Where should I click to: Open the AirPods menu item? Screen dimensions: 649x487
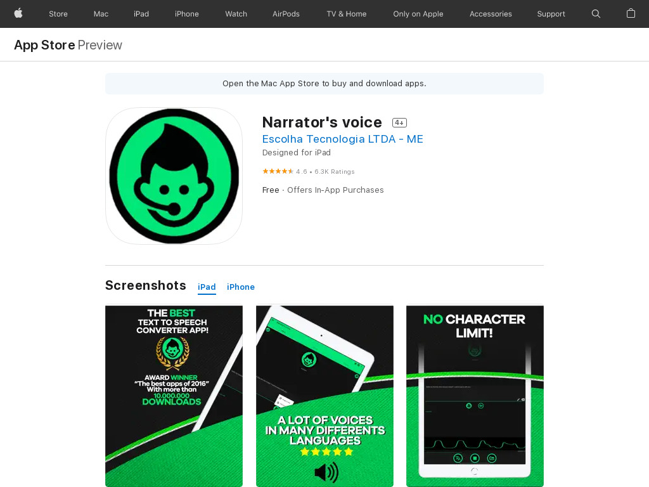[286, 14]
